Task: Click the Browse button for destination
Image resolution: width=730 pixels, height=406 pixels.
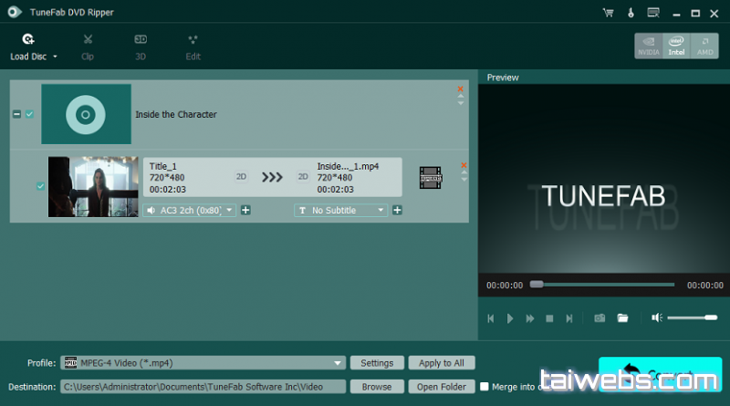Action: coord(377,386)
